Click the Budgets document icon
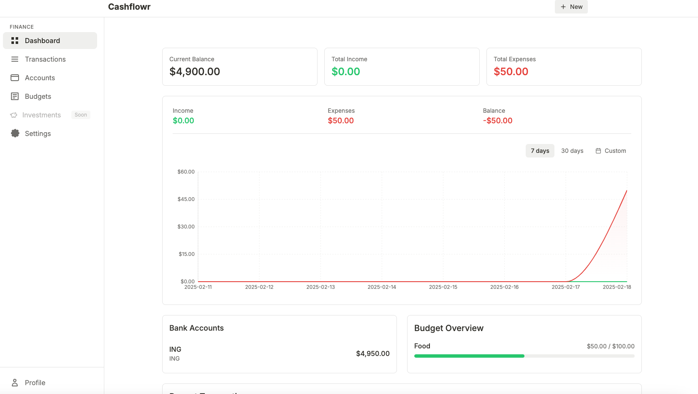This screenshot has height=394, width=698. pyautogui.click(x=14, y=96)
